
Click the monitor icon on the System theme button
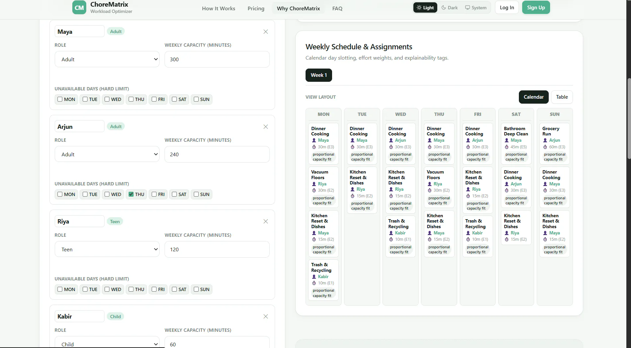467,8
